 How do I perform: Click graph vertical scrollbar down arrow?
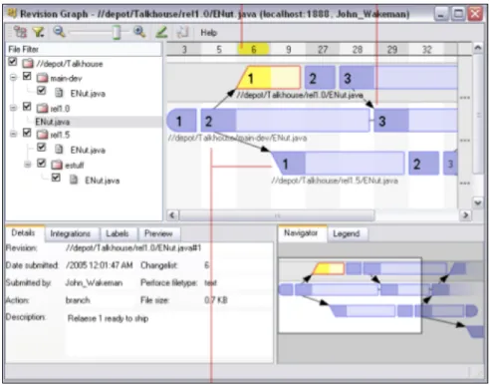tap(478, 202)
